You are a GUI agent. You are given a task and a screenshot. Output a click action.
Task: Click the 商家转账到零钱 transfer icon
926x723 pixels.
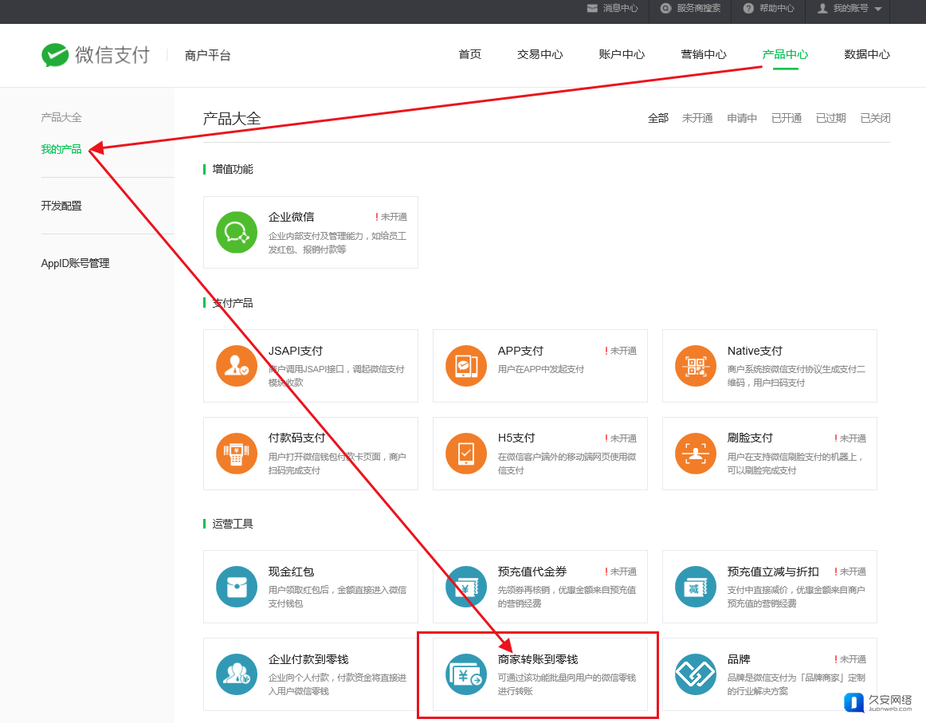tap(466, 674)
